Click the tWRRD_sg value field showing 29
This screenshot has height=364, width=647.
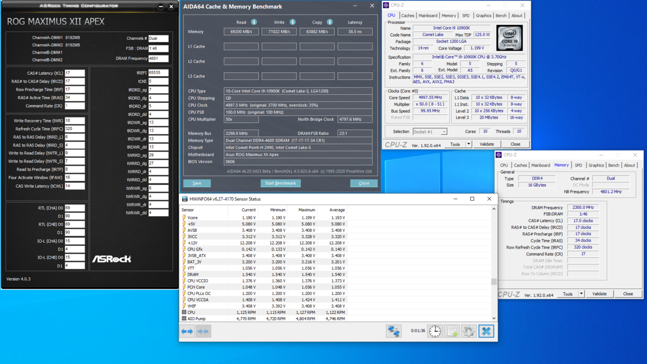159,155
